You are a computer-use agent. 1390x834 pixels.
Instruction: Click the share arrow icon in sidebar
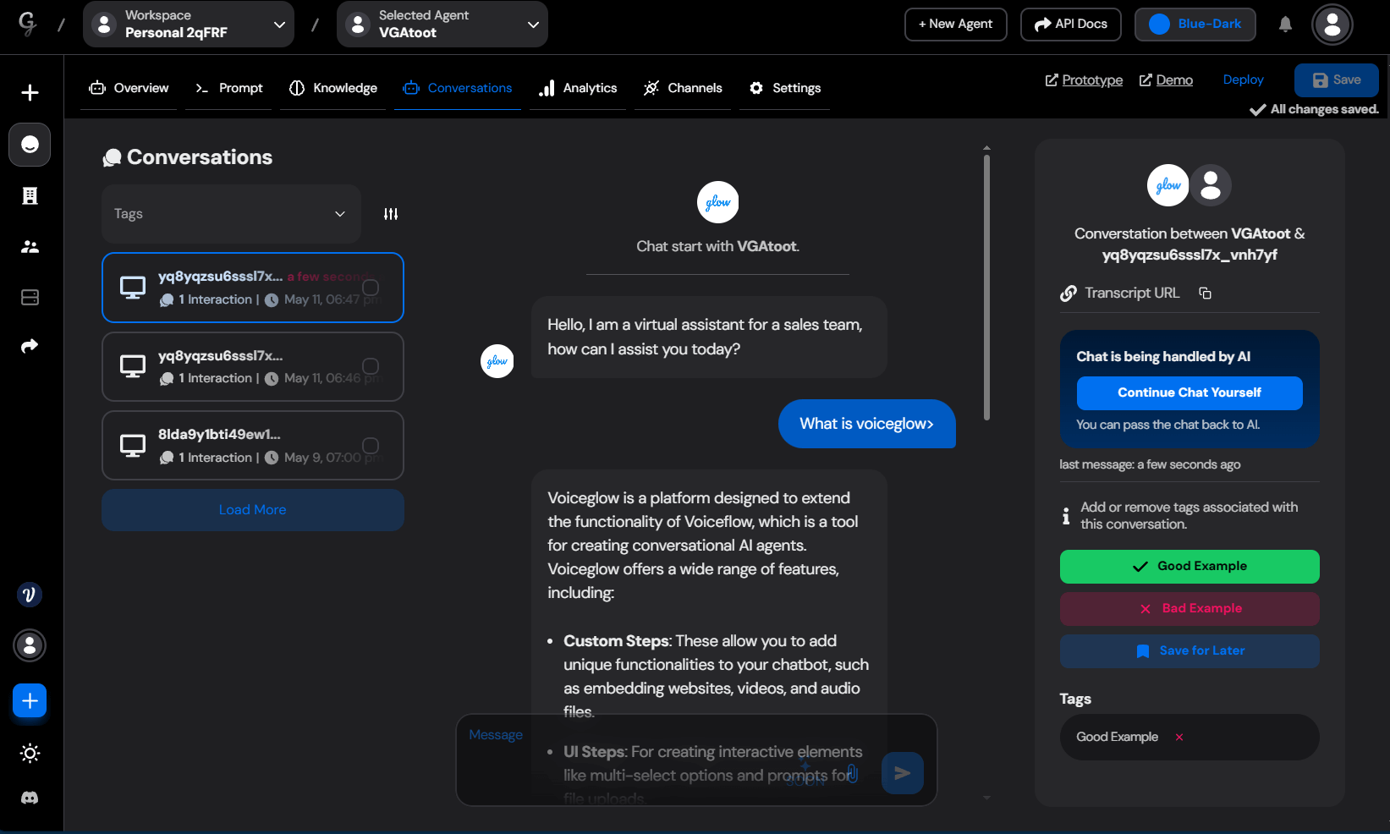[x=30, y=346]
